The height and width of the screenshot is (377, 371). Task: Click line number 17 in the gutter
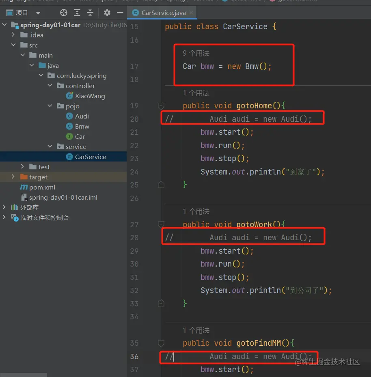coord(134,67)
